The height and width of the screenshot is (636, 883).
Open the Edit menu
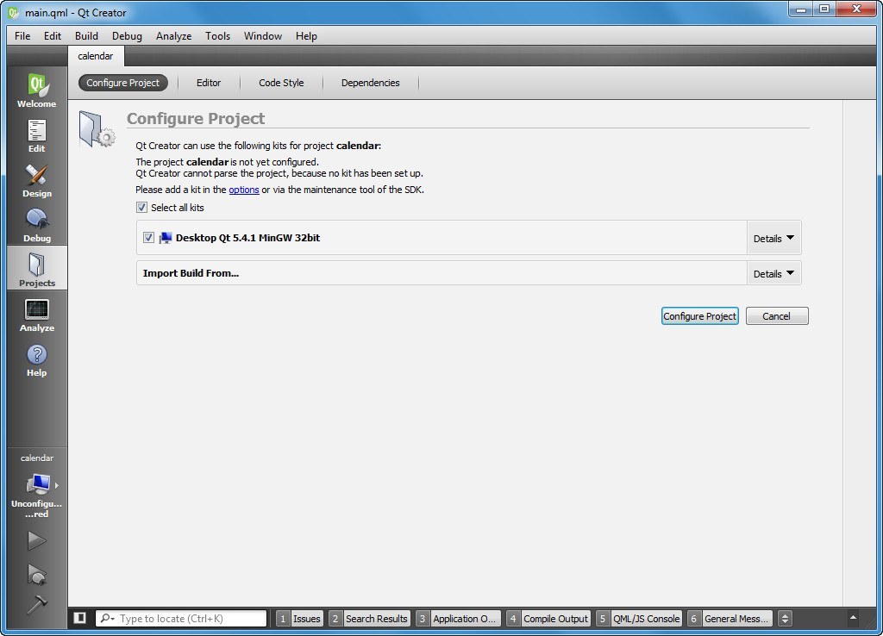coord(53,36)
